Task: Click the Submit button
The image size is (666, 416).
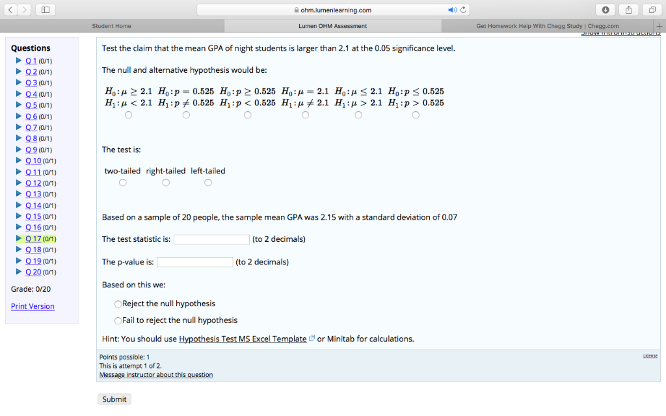Action: (x=114, y=398)
